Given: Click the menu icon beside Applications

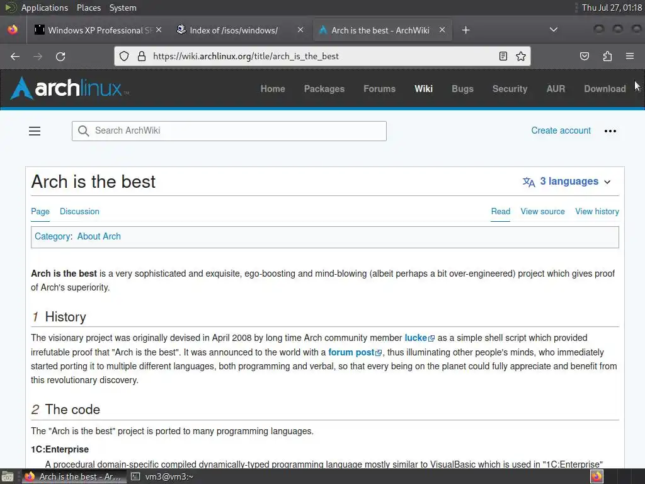Looking at the screenshot, I should [x=10, y=8].
